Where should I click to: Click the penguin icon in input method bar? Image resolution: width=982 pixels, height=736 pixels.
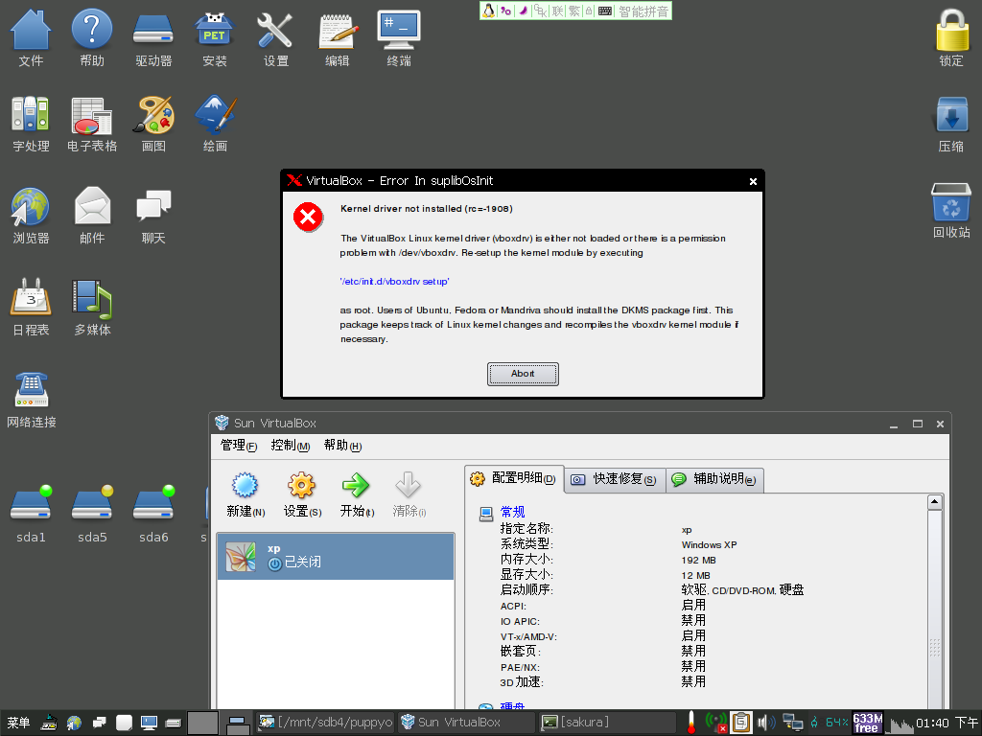coord(488,11)
